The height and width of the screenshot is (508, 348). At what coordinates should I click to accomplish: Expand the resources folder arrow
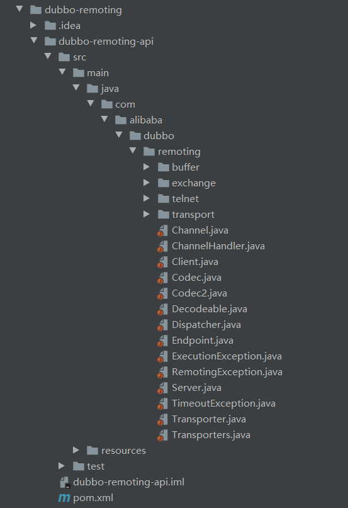pyautogui.click(x=76, y=450)
